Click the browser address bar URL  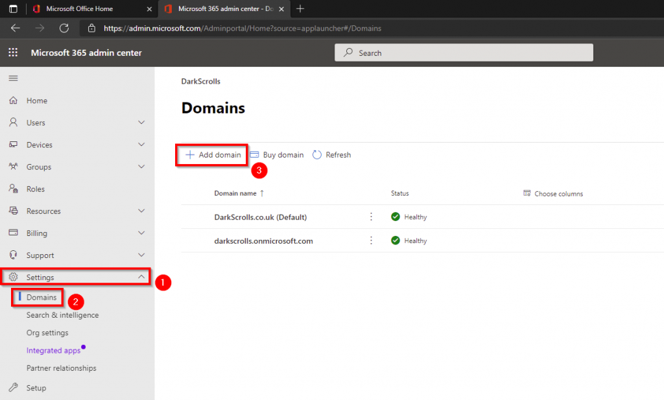tap(243, 28)
